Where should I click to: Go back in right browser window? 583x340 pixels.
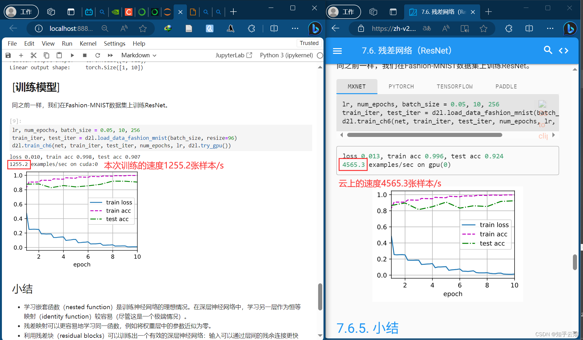tap(335, 29)
